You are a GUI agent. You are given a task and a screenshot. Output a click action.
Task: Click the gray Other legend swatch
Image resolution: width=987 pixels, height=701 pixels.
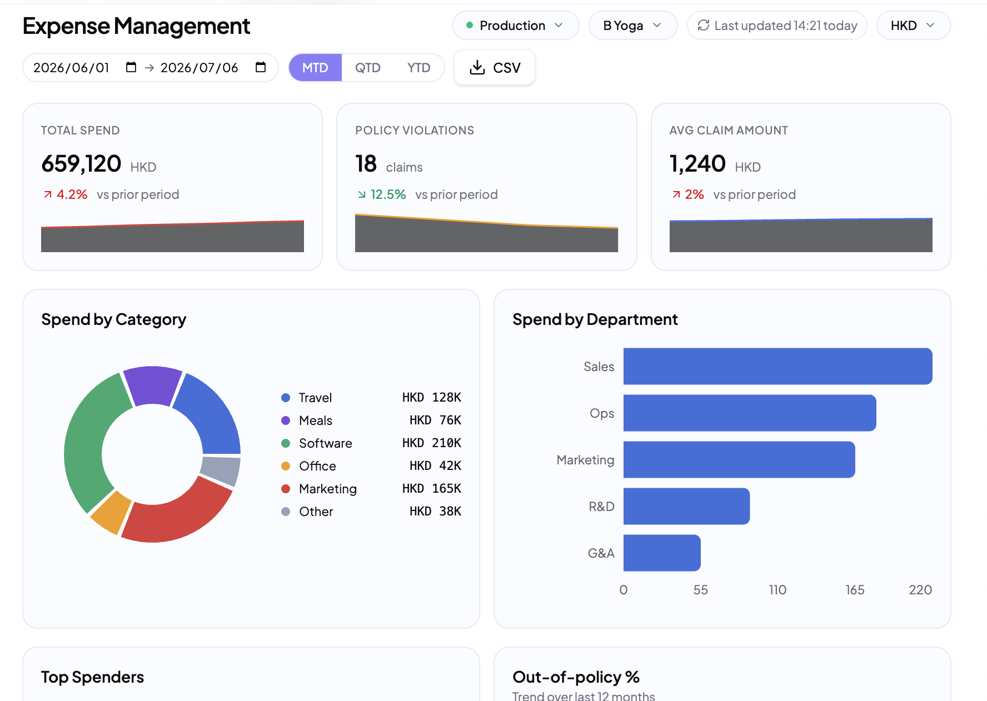(286, 512)
